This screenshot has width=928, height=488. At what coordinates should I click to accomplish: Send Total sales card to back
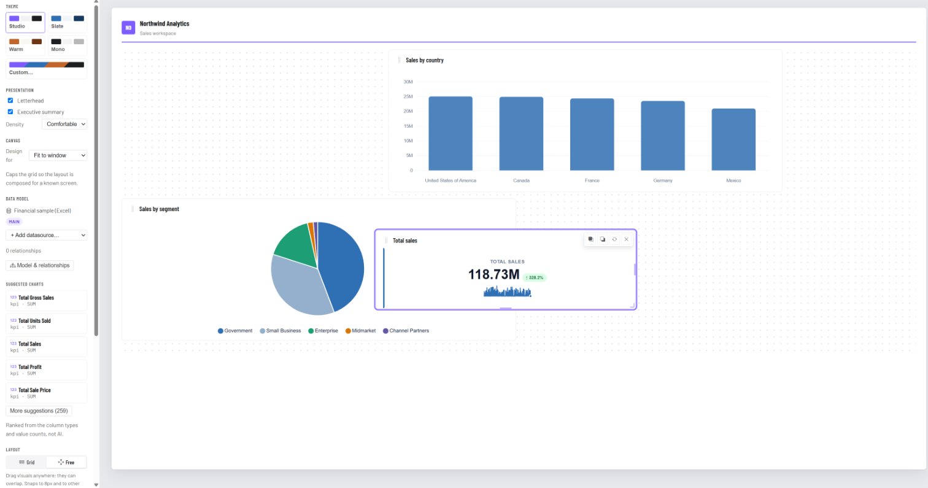coord(603,239)
